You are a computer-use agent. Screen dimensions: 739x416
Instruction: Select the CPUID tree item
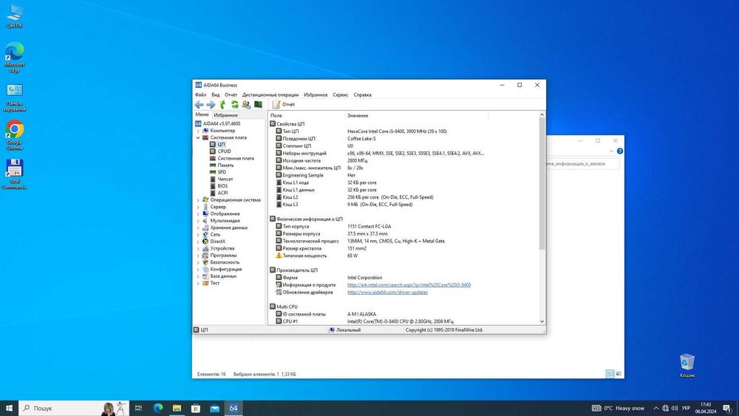click(x=224, y=151)
